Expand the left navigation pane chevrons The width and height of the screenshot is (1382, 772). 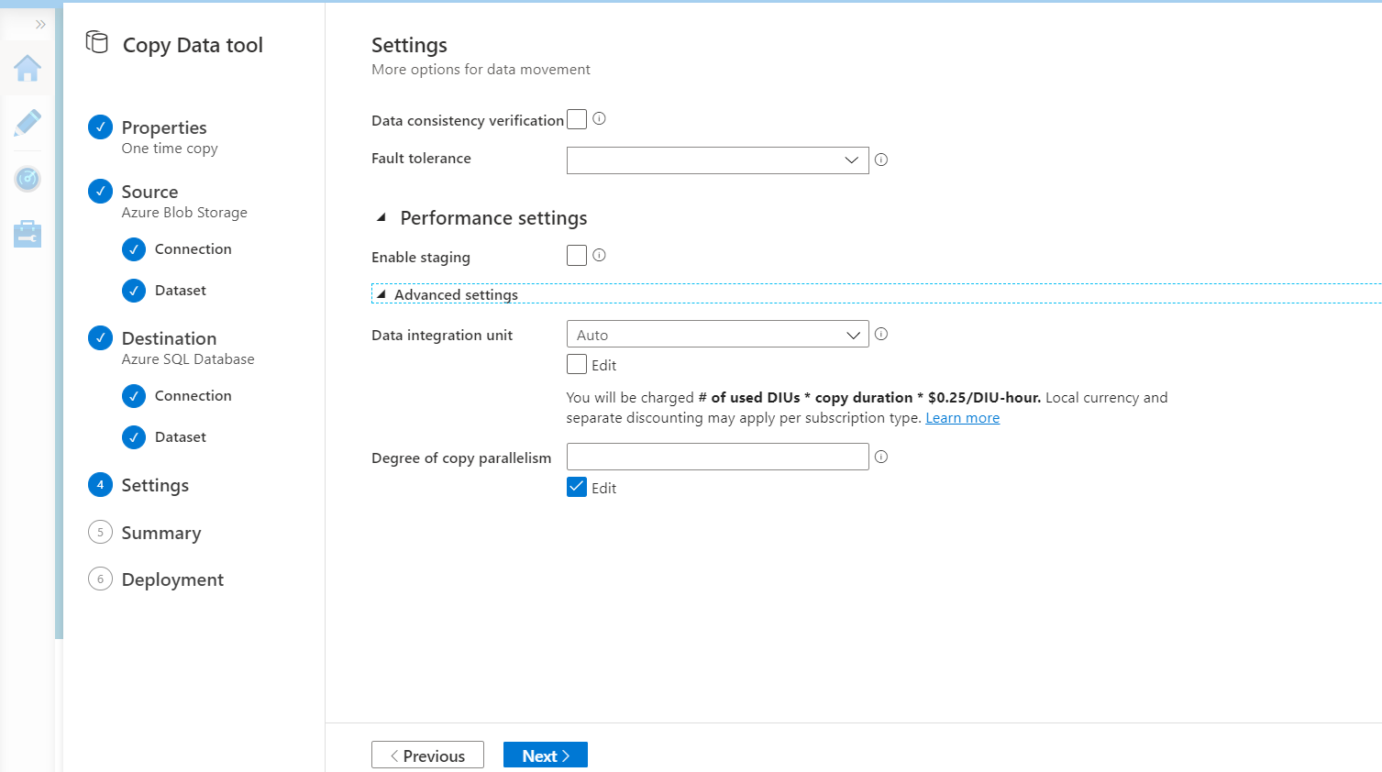click(x=40, y=25)
